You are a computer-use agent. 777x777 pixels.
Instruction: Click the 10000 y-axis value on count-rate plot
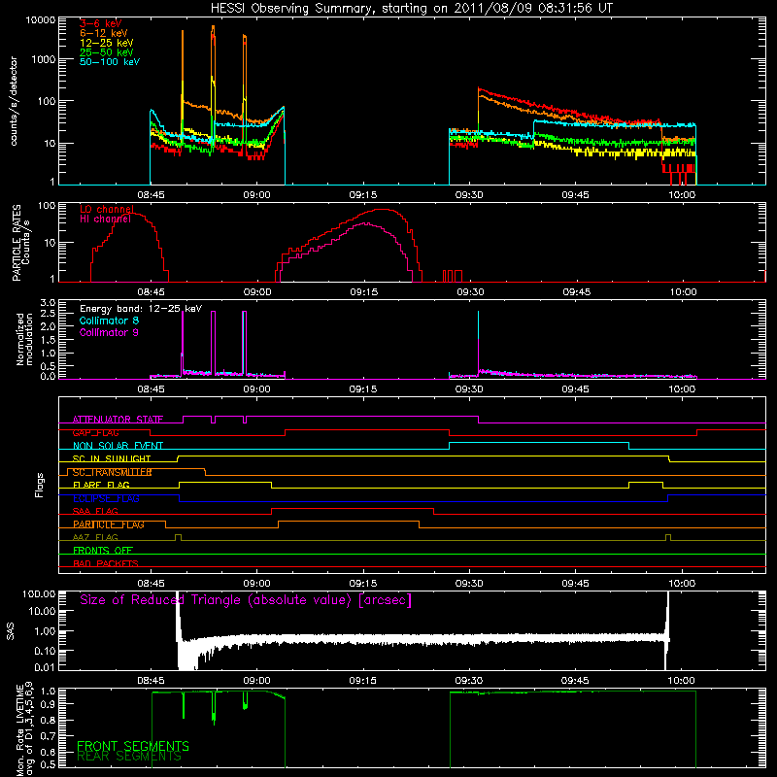pyautogui.click(x=40, y=20)
